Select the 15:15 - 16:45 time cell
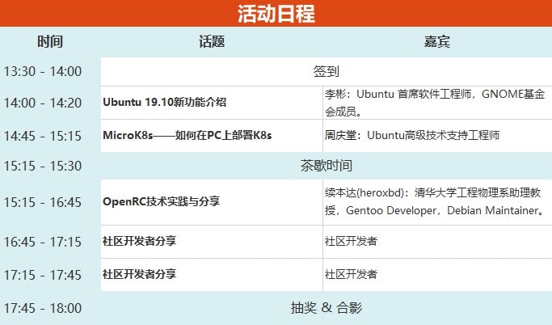 pos(43,202)
